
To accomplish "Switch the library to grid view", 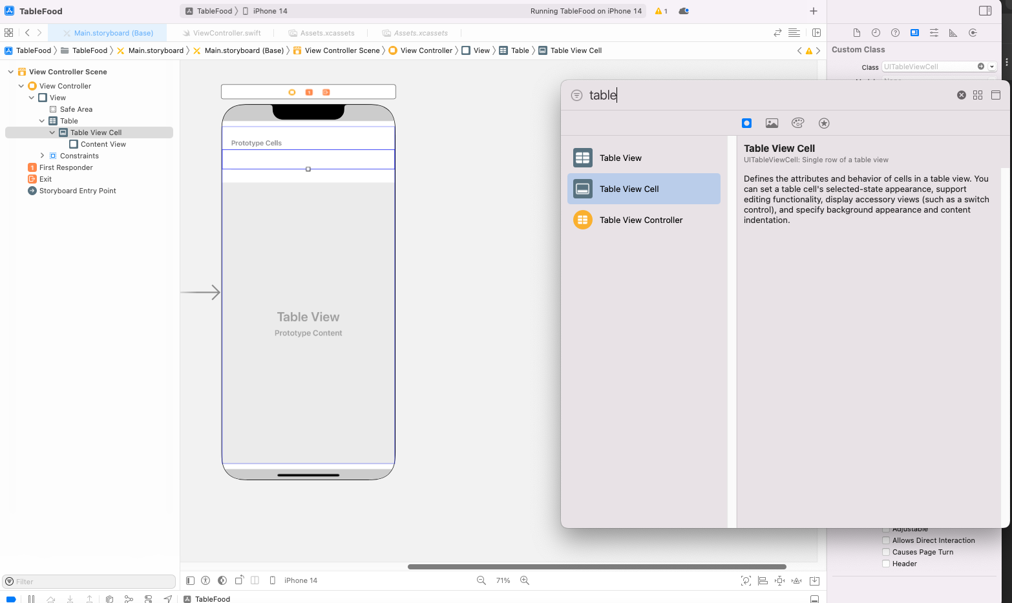I will (x=978, y=95).
